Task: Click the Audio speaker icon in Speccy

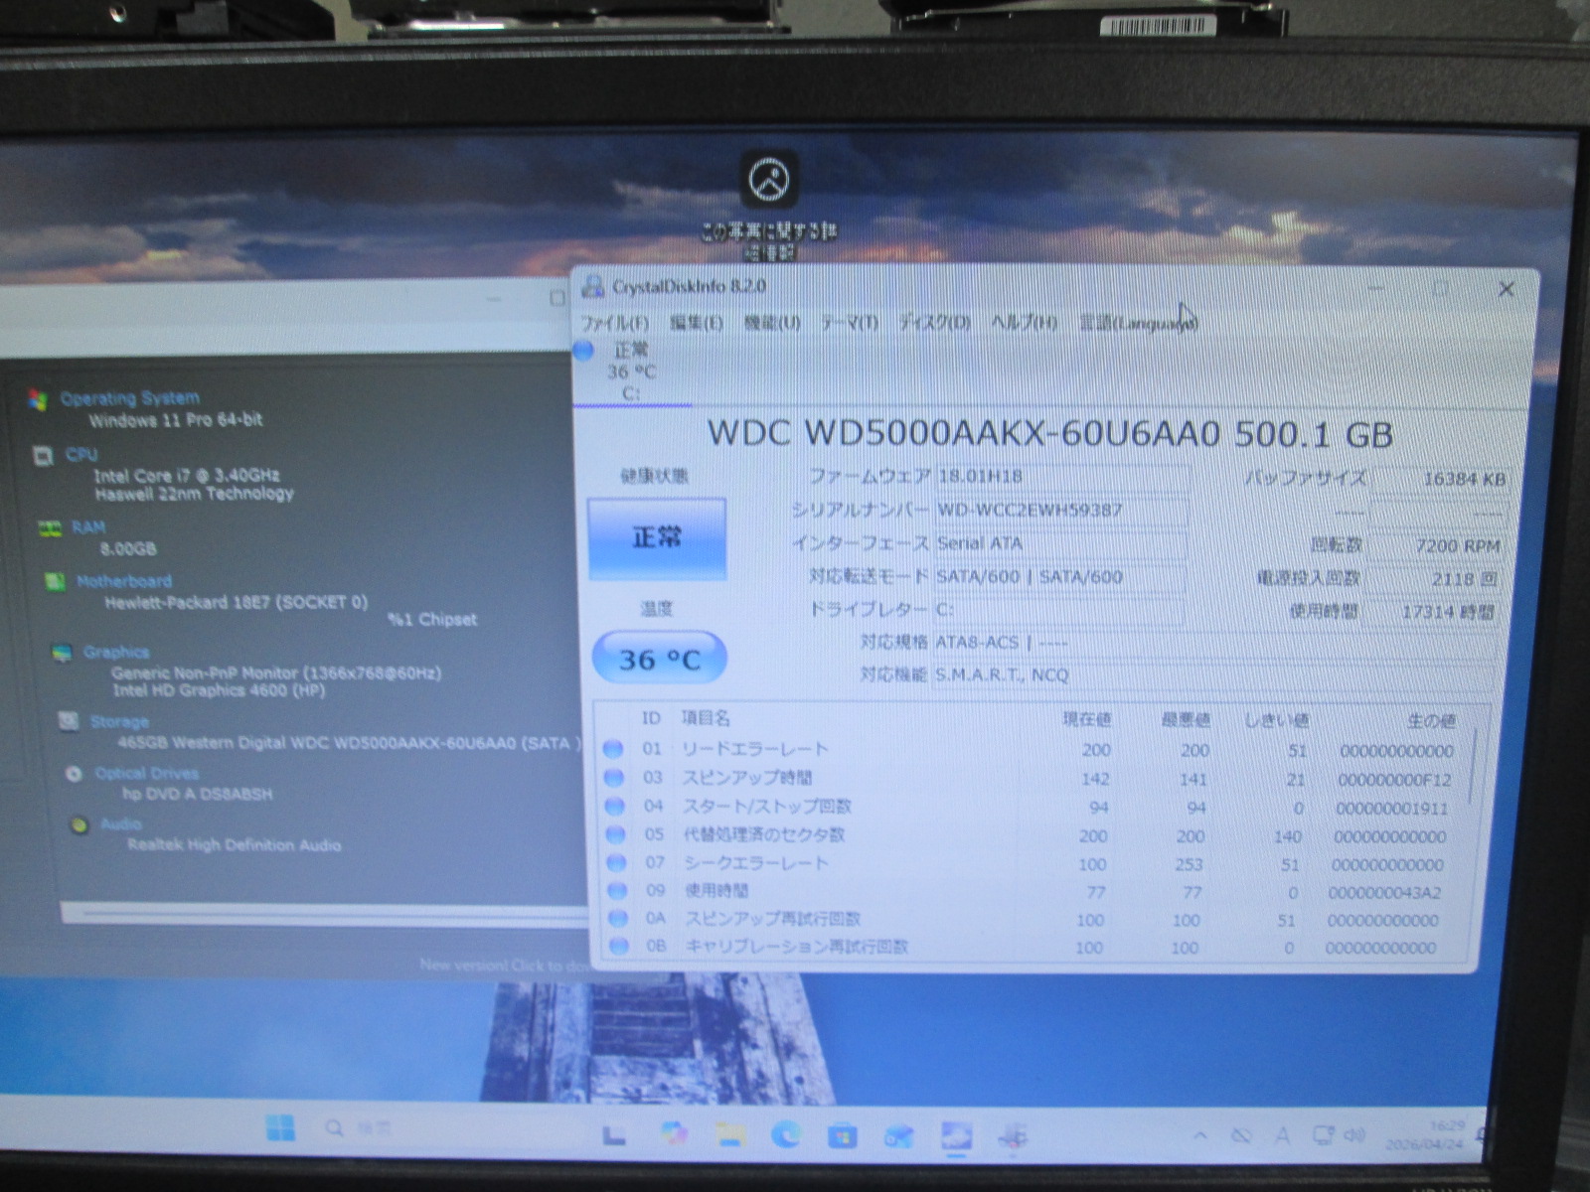Action: pos(79,824)
